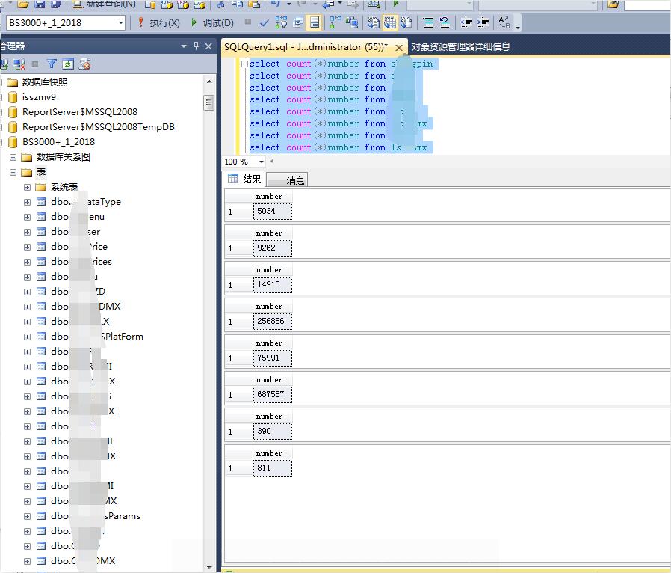The height and width of the screenshot is (573, 671).
Task: Click the comment selected lines icon
Action: coord(428,22)
